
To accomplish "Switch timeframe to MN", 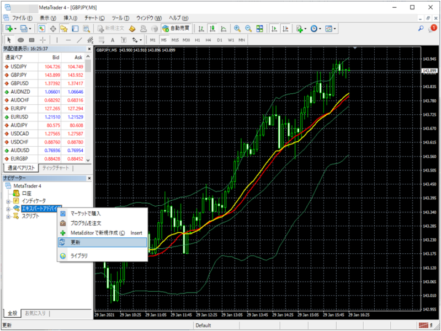I will (x=242, y=40).
